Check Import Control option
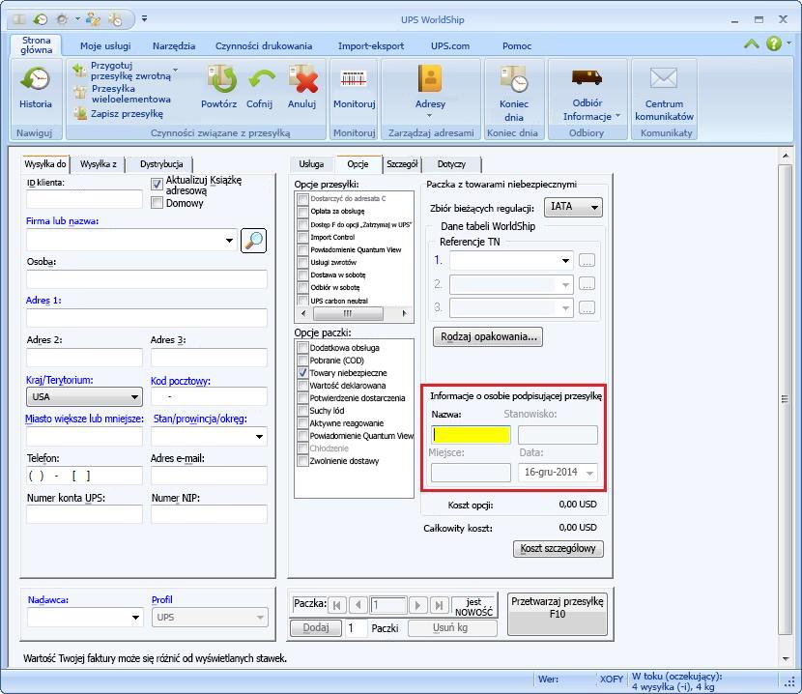802x694 pixels. click(302, 237)
